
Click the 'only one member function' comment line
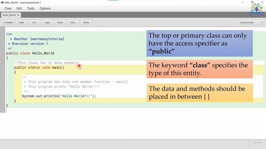(76, 82)
